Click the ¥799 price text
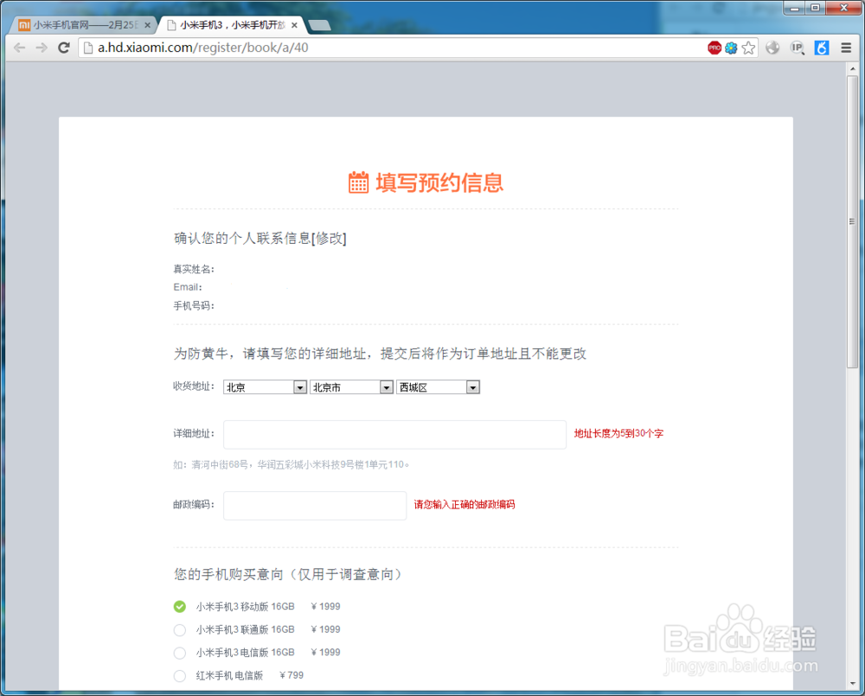The height and width of the screenshot is (696, 865). coord(292,675)
